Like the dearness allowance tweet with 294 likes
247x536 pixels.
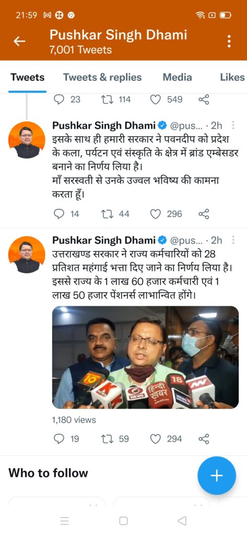pos(156,439)
